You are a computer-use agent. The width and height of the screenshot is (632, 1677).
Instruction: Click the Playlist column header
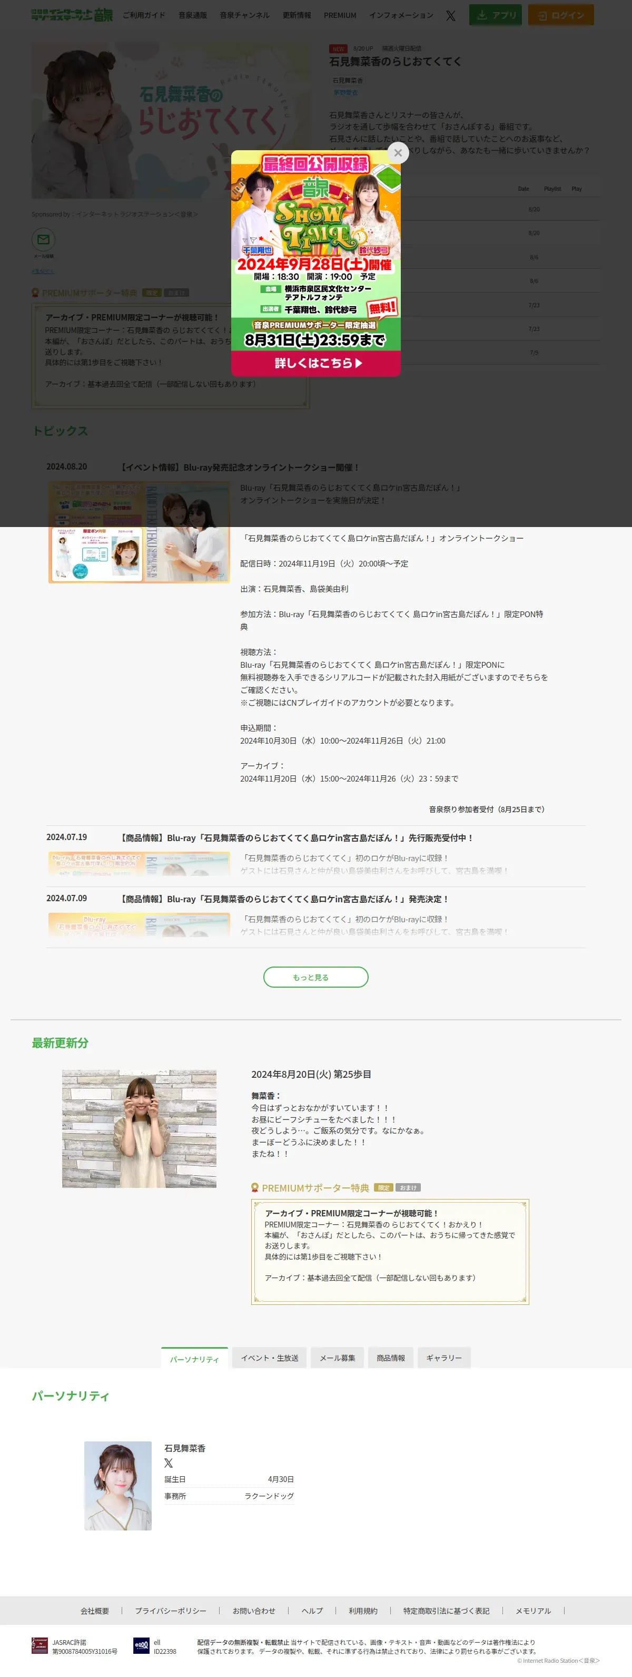coord(552,189)
